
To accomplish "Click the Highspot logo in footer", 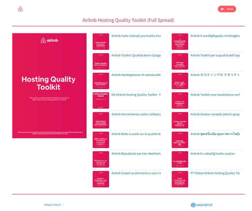I will tap(202, 205).
